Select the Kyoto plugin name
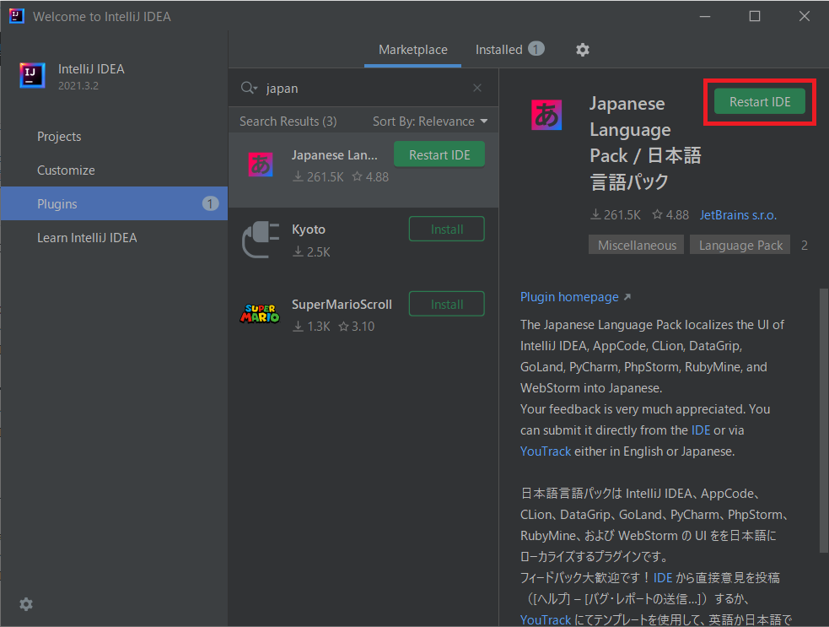829x627 pixels. (x=308, y=229)
